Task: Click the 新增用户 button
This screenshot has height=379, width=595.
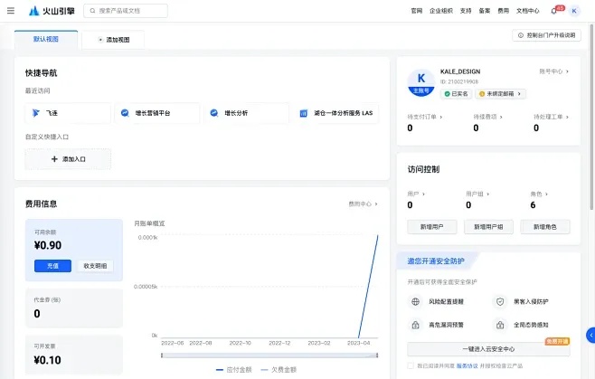Action: (432, 227)
